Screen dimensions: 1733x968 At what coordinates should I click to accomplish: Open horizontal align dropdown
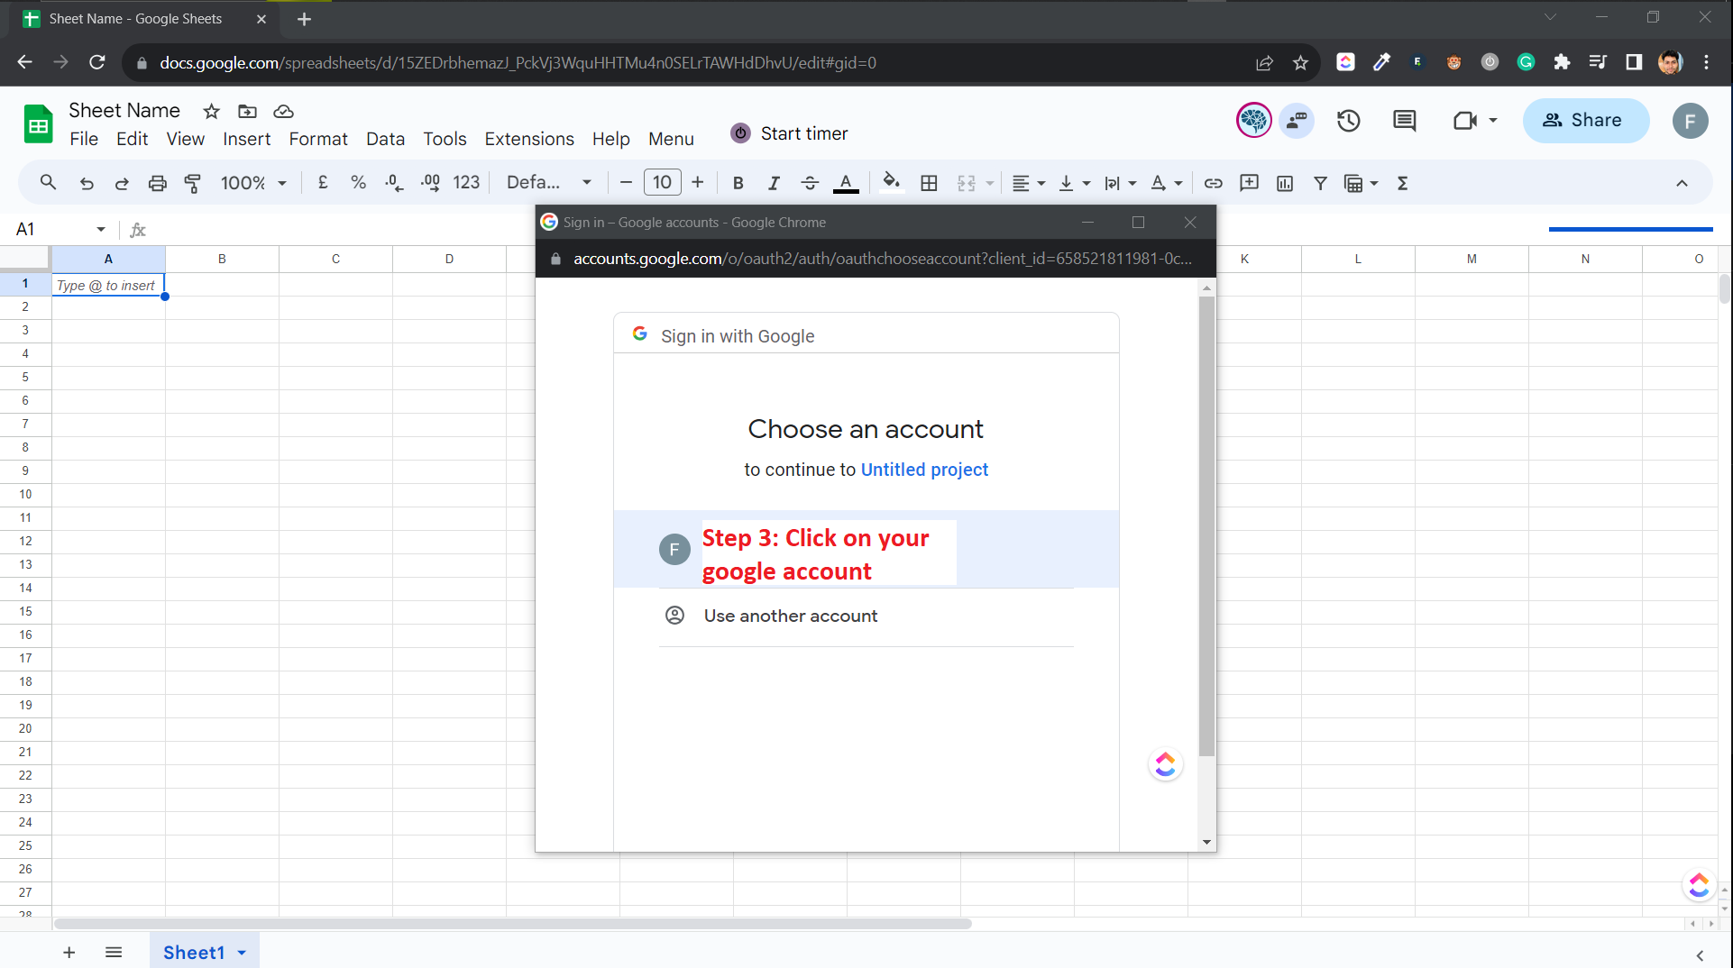1028,183
